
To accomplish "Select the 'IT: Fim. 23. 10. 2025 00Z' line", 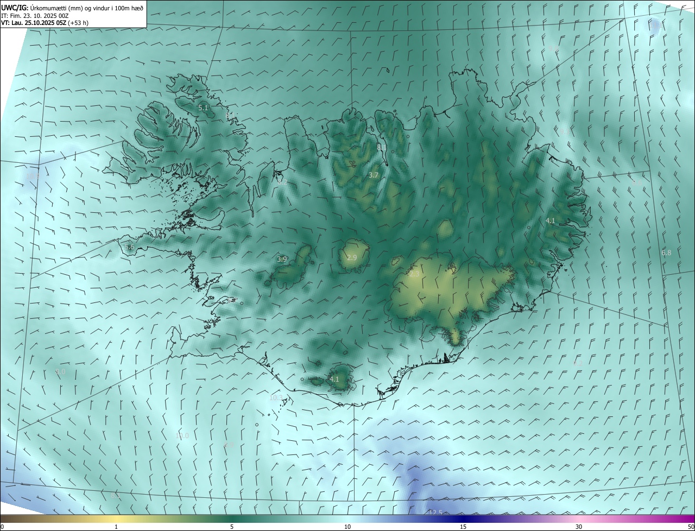I will tap(35, 16).
